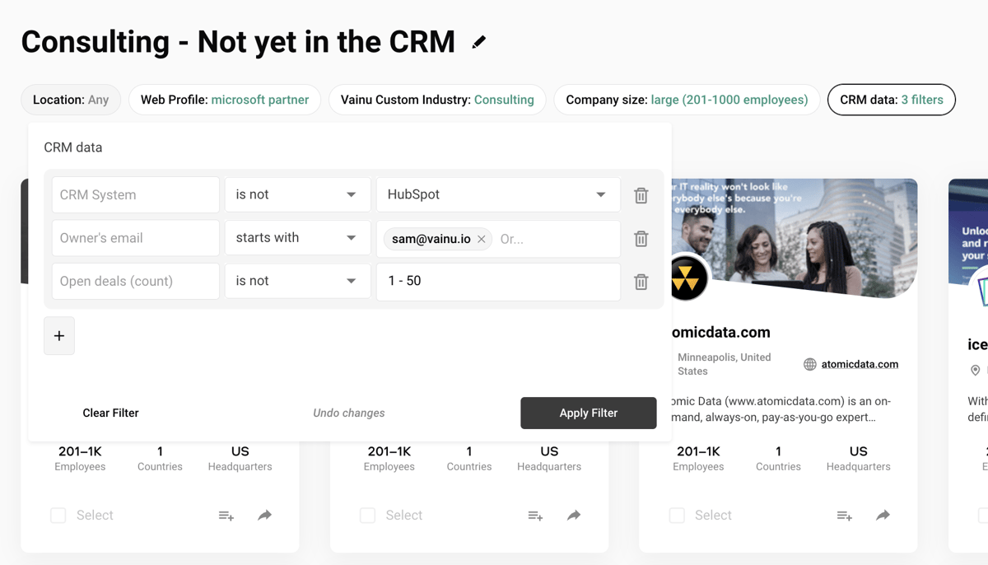The width and height of the screenshot is (988, 565).
Task: Tick the Select checkbox on the atomicdata card
Action: point(677,516)
